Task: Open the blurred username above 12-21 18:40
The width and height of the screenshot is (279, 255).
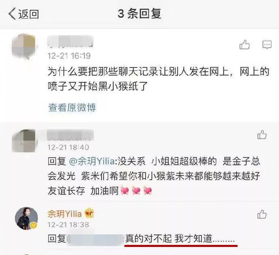Action: click(x=70, y=135)
